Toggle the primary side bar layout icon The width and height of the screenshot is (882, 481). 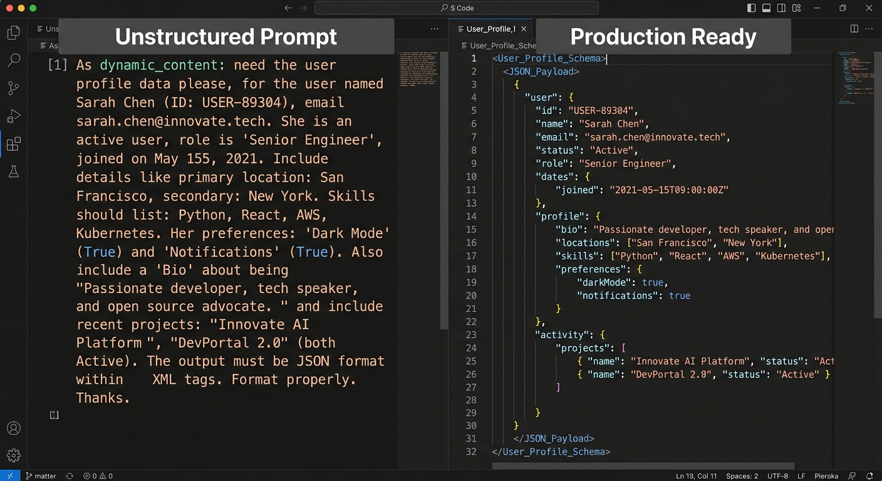(752, 8)
